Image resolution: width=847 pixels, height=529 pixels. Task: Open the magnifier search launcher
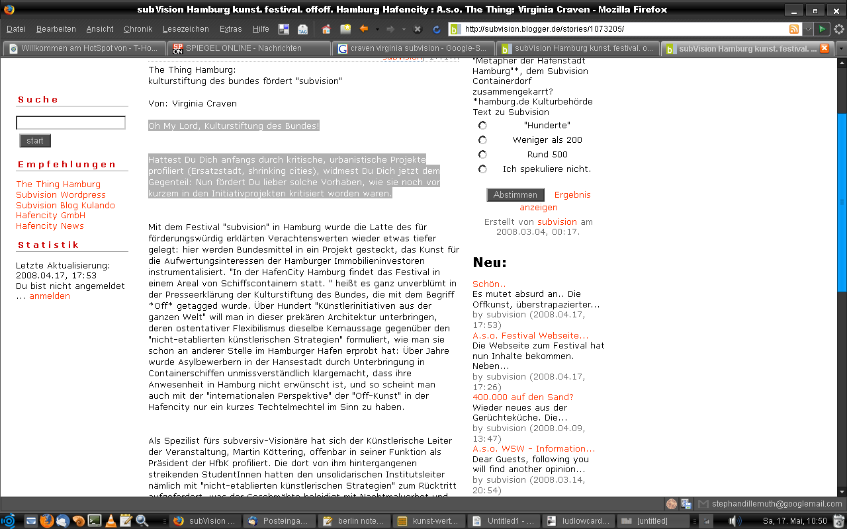[x=142, y=520]
